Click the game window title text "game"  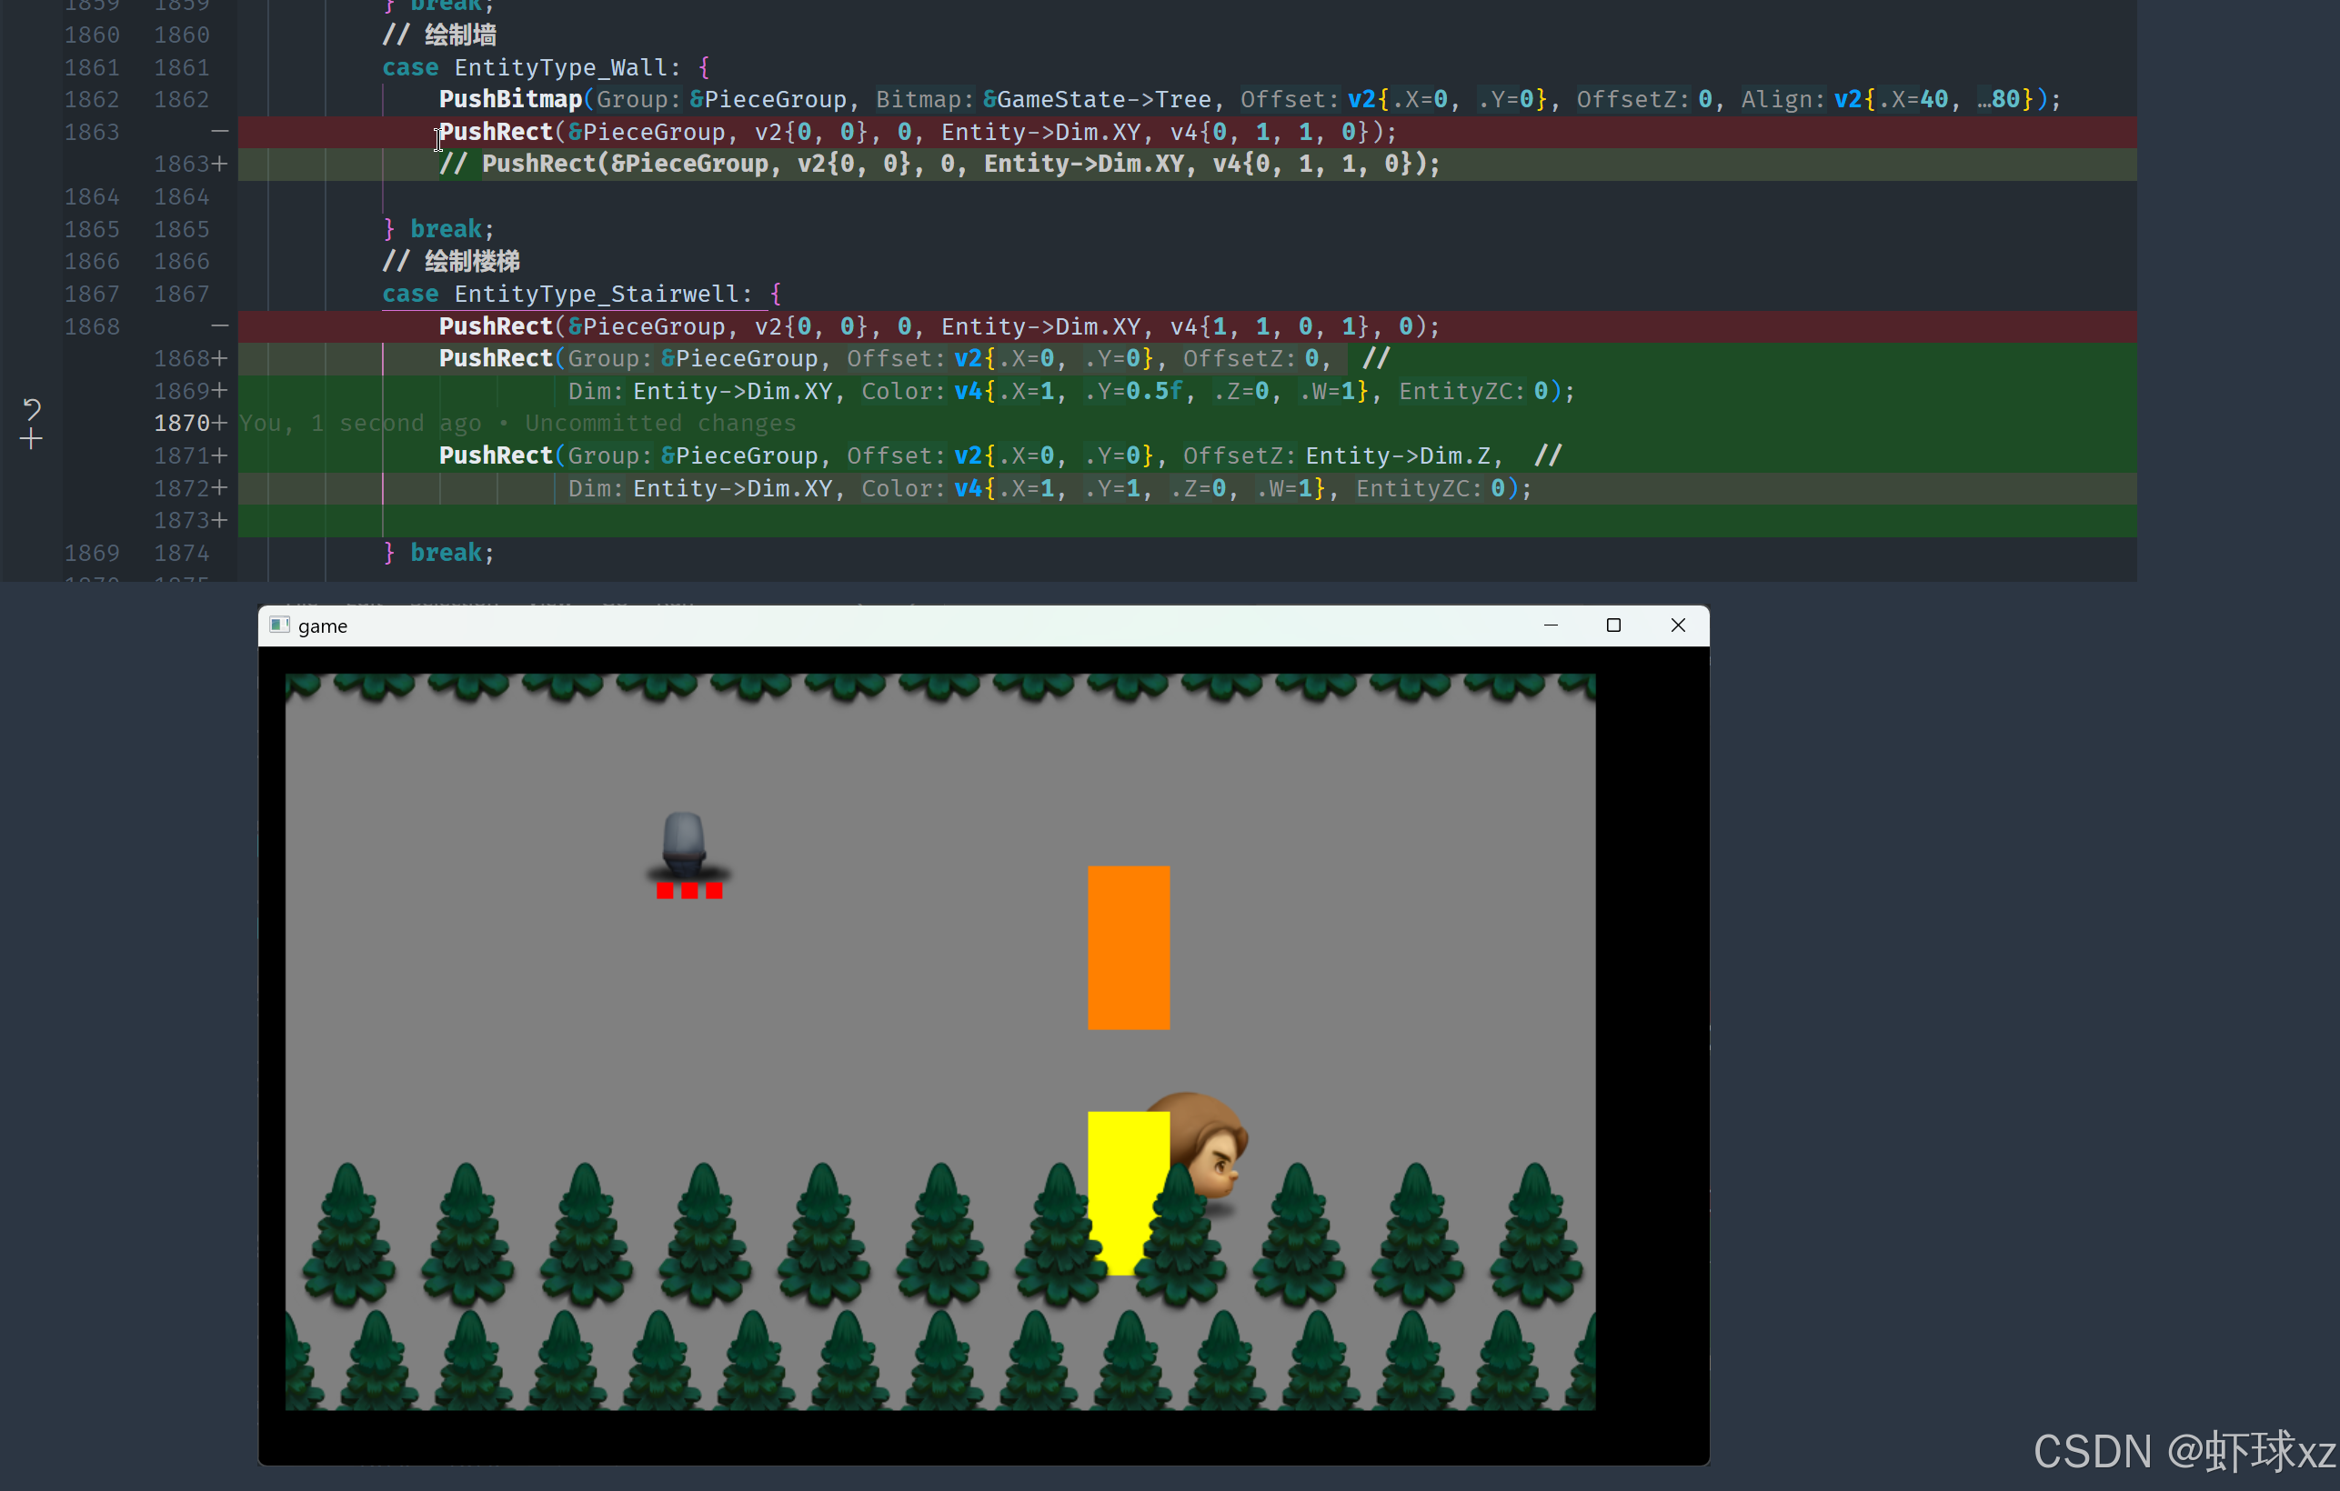323,626
